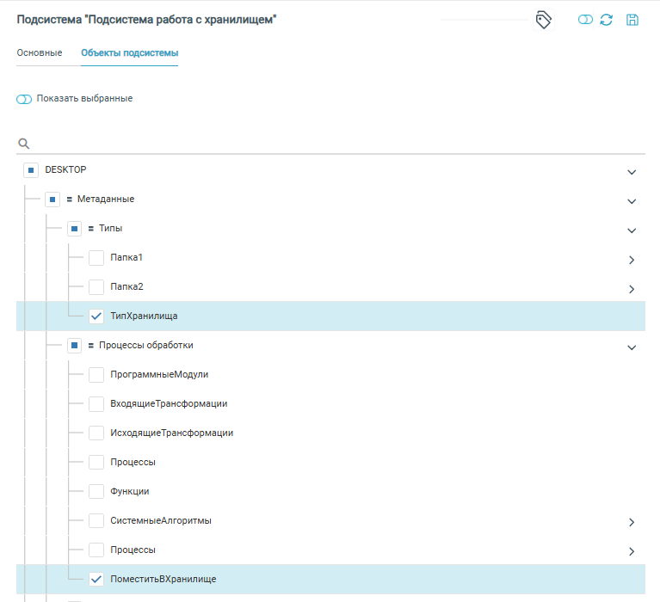The image size is (660, 602).
Task: Save the subsystem with the floppy disk icon
Action: (x=632, y=20)
